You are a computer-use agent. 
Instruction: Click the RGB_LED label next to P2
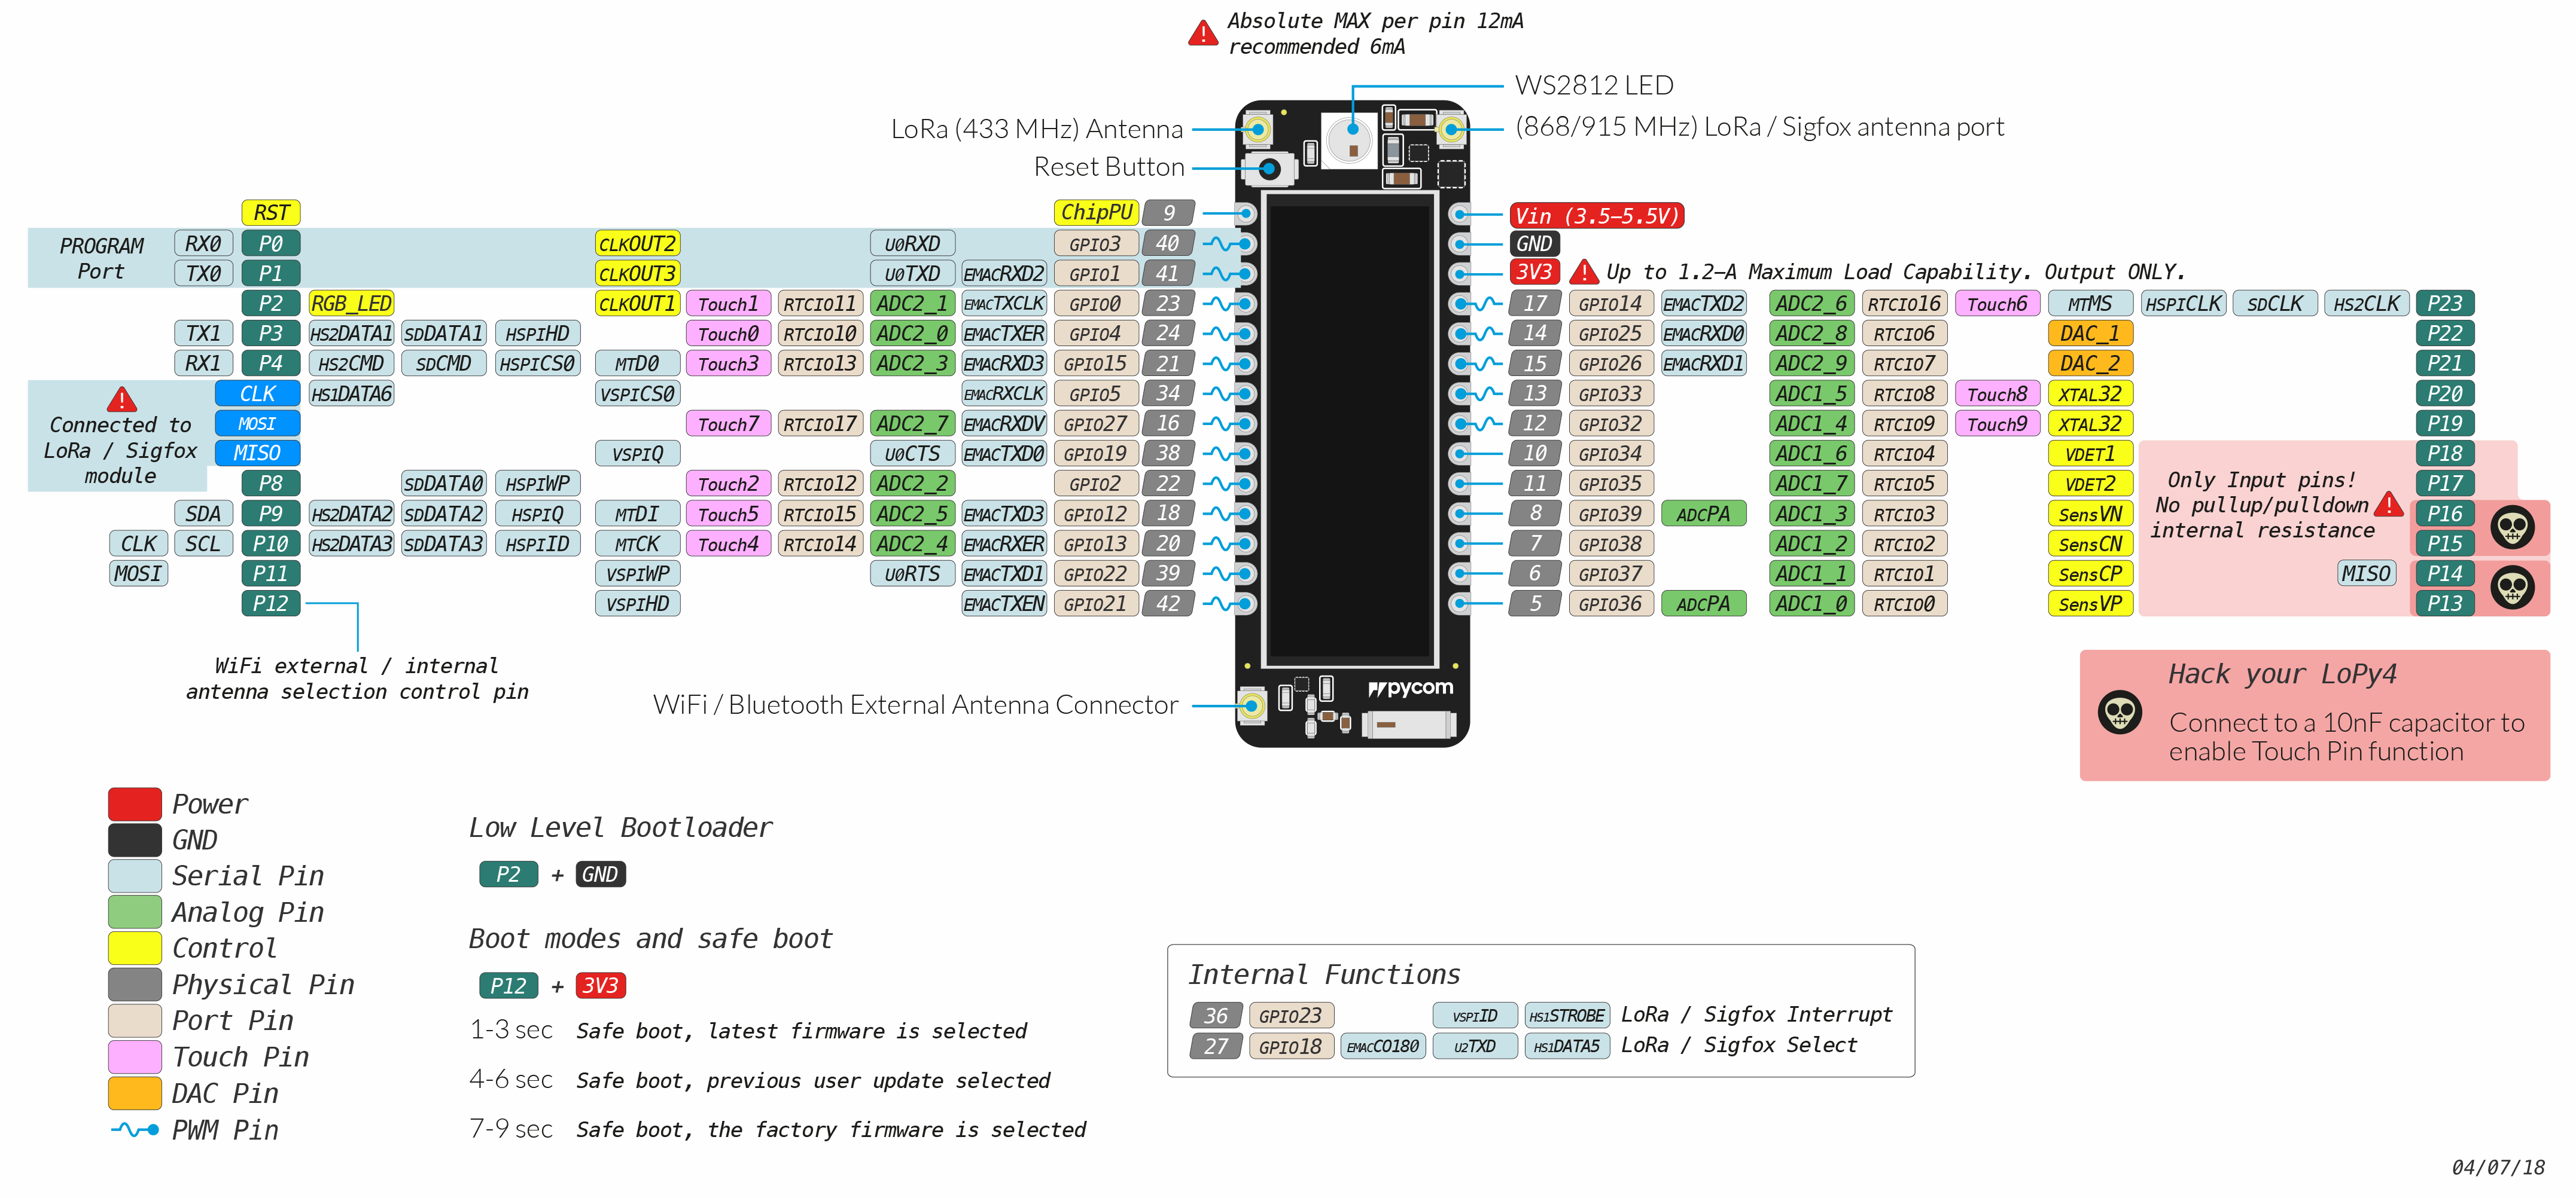(x=351, y=302)
